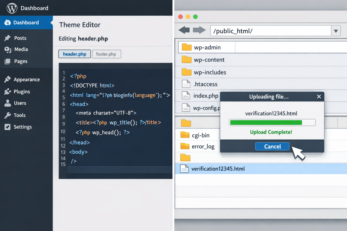Click the WordPress logo in the top bar

click(12, 8)
